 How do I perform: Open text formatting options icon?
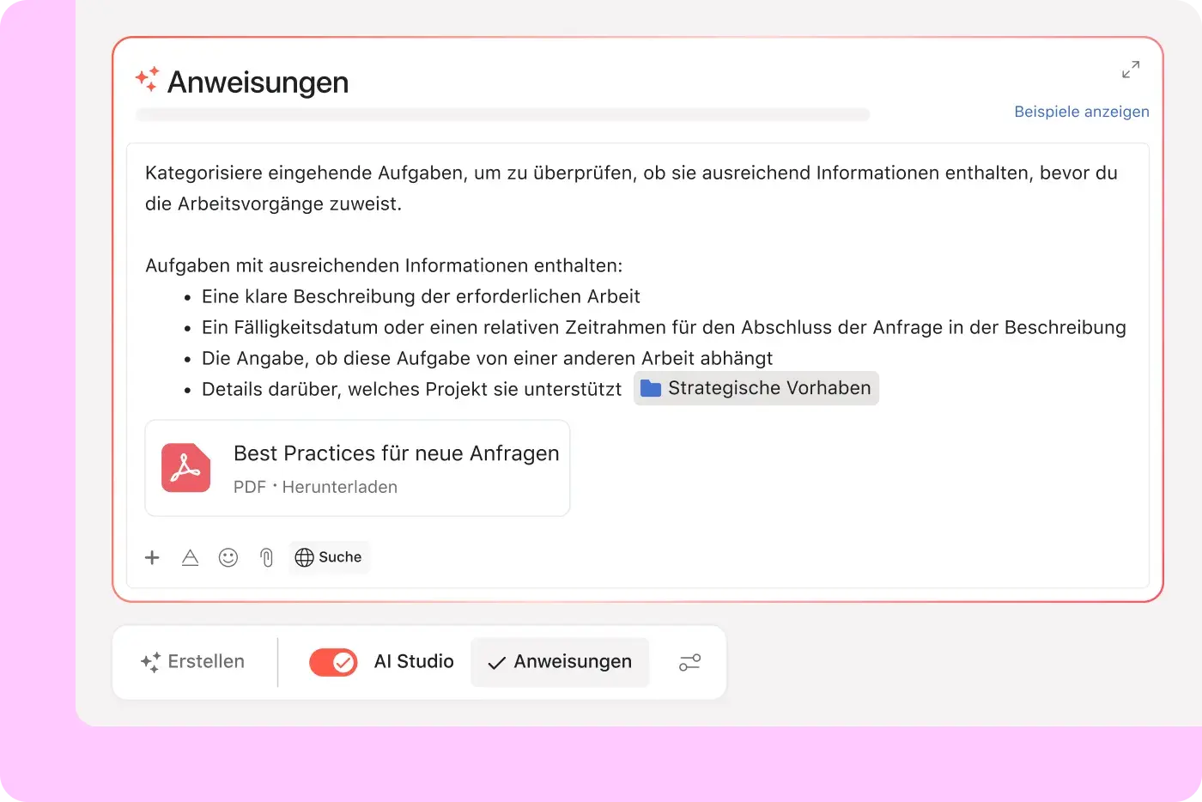click(x=191, y=557)
